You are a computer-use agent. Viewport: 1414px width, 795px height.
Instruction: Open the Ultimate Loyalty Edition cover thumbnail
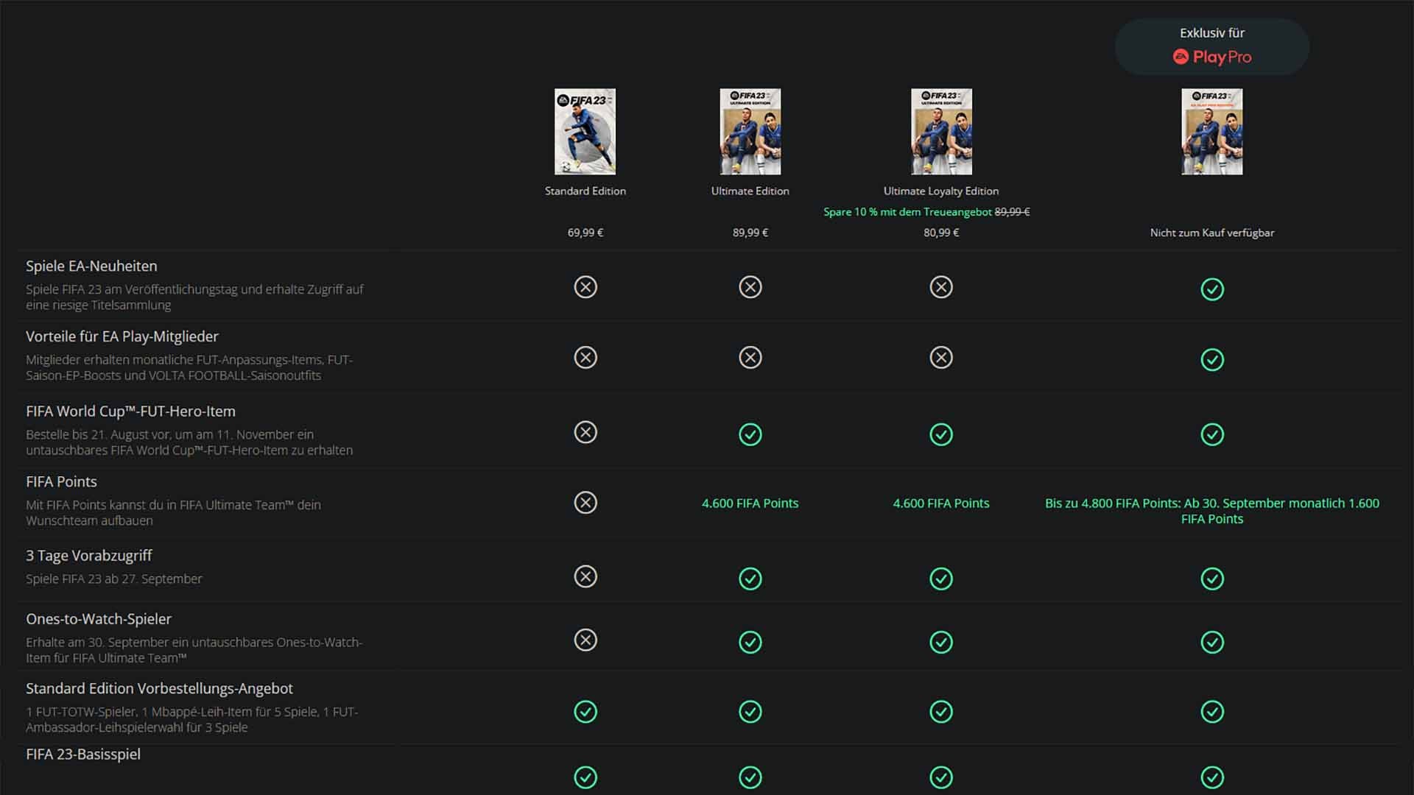[x=941, y=132]
